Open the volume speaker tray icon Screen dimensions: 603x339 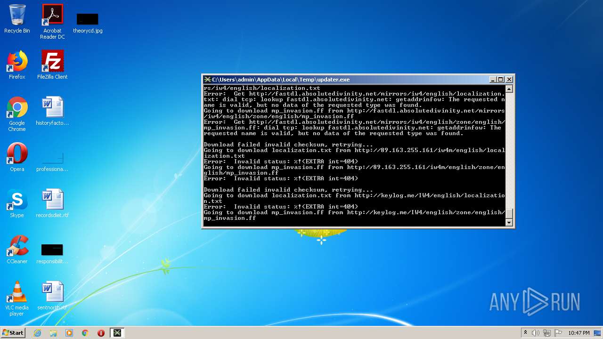pos(536,333)
